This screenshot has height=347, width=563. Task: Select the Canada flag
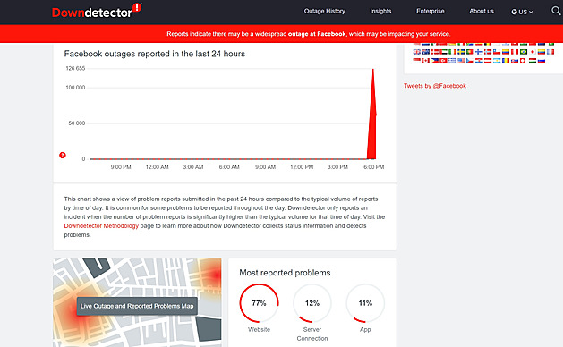click(x=426, y=61)
